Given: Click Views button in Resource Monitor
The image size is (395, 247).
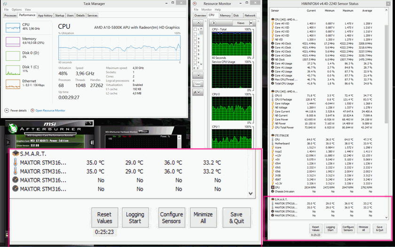Looking at the screenshot, I should point(241,23).
